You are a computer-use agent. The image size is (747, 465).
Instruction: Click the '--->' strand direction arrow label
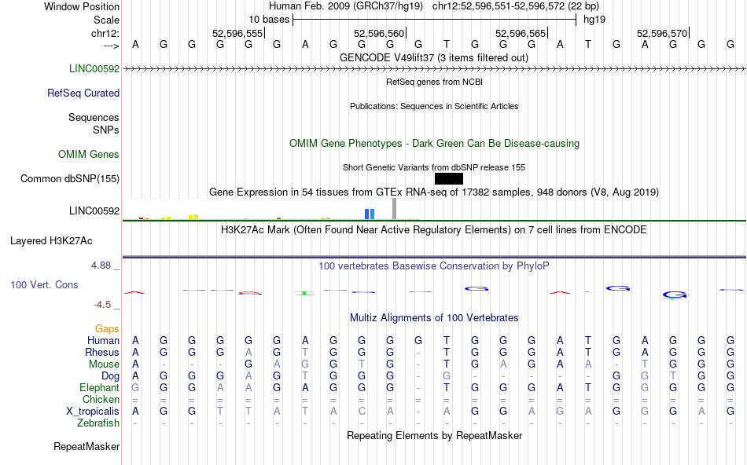coord(112,46)
